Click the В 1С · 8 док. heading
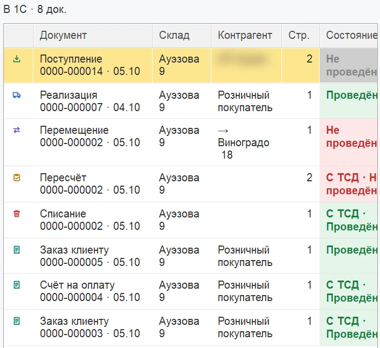 pos(34,10)
